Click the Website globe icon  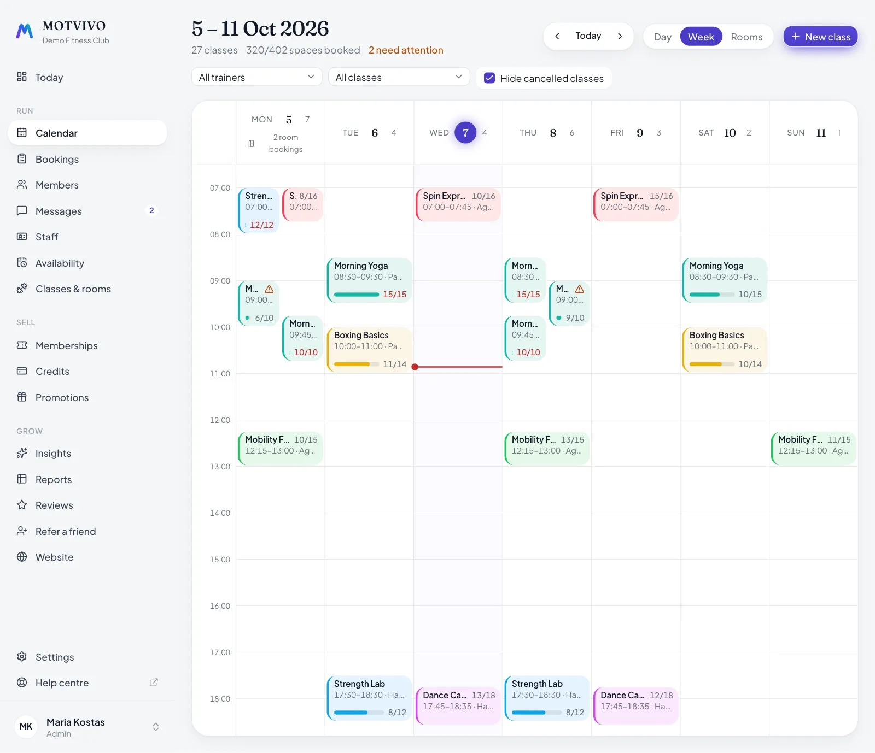pos(22,557)
